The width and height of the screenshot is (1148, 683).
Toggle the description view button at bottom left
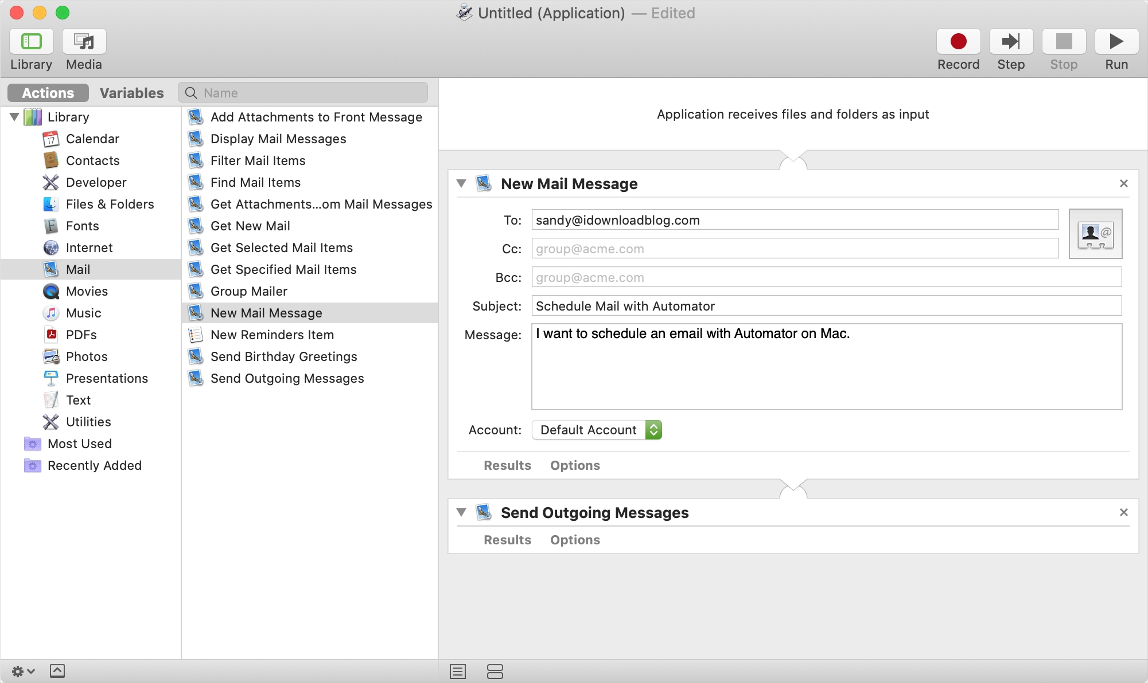57,671
